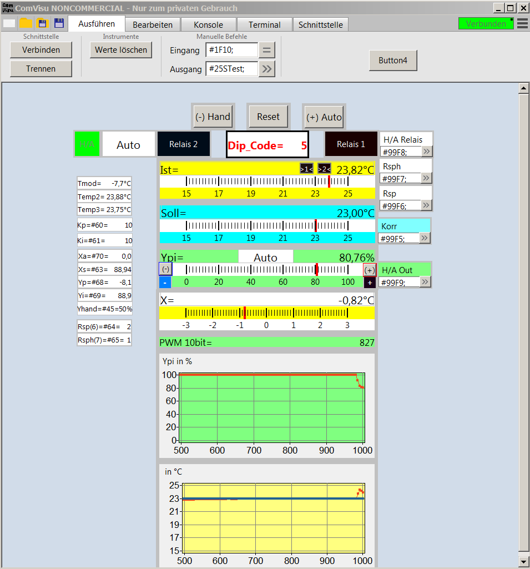The image size is (530, 569).
Task: Click the X deviation scale gauge
Action: pos(267,313)
